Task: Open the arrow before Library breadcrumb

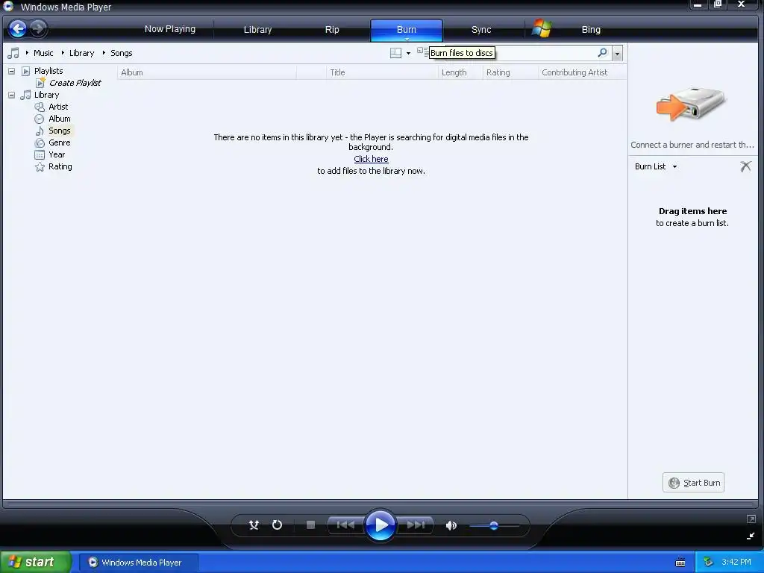Action: click(63, 53)
